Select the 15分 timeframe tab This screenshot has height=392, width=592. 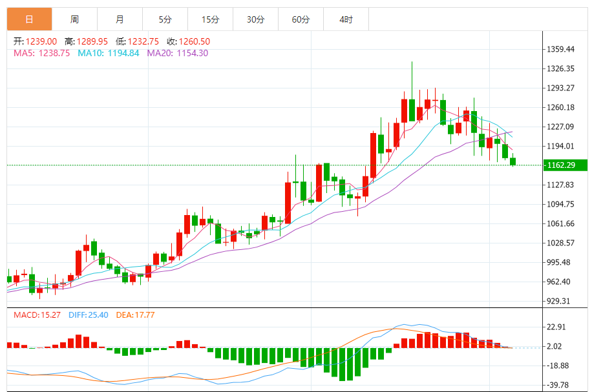[210, 19]
